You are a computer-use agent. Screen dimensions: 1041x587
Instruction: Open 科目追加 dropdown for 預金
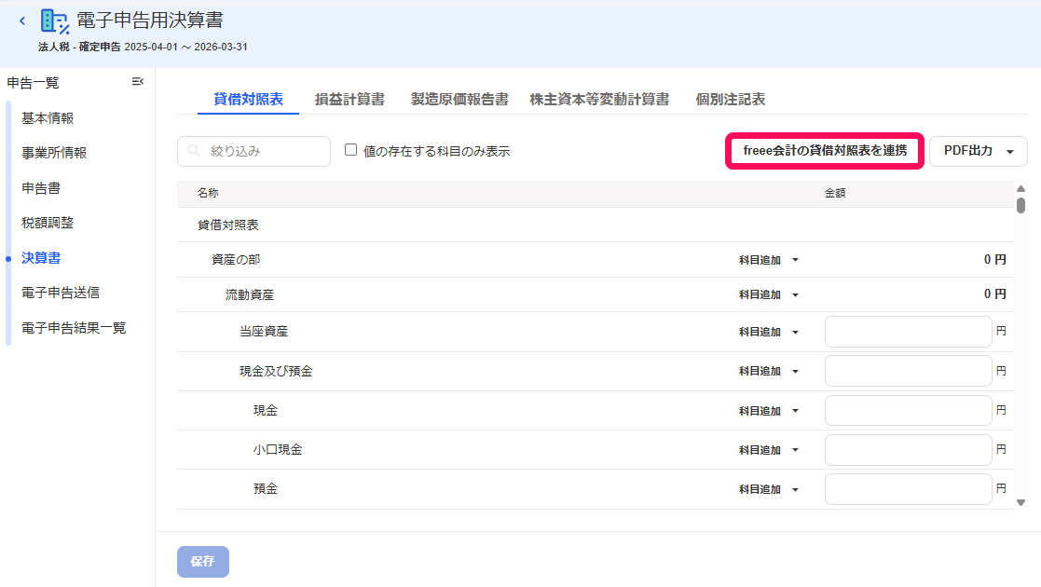pyautogui.click(x=769, y=489)
